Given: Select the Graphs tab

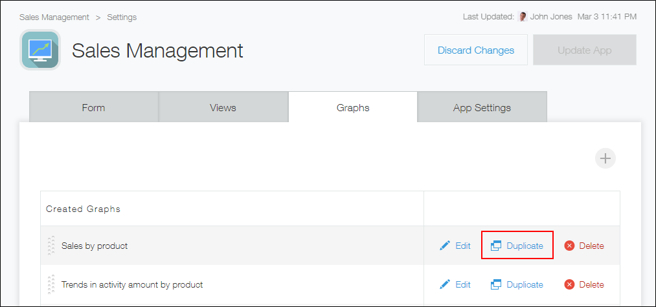Looking at the screenshot, I should click(x=352, y=107).
